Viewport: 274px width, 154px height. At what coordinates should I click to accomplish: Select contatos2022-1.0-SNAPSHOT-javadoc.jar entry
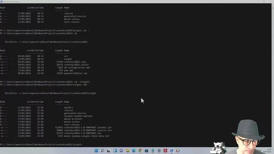(88, 127)
